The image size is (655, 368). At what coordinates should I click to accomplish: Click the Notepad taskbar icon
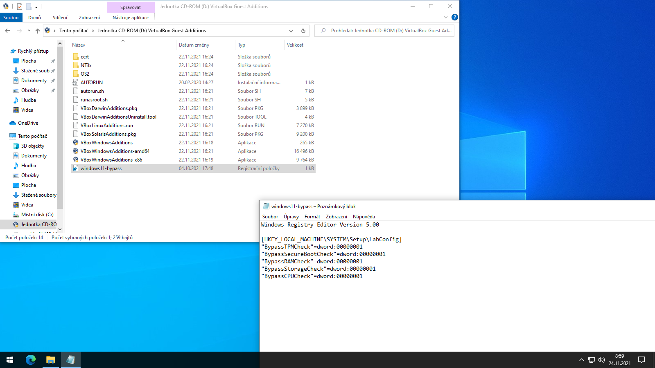point(70,360)
